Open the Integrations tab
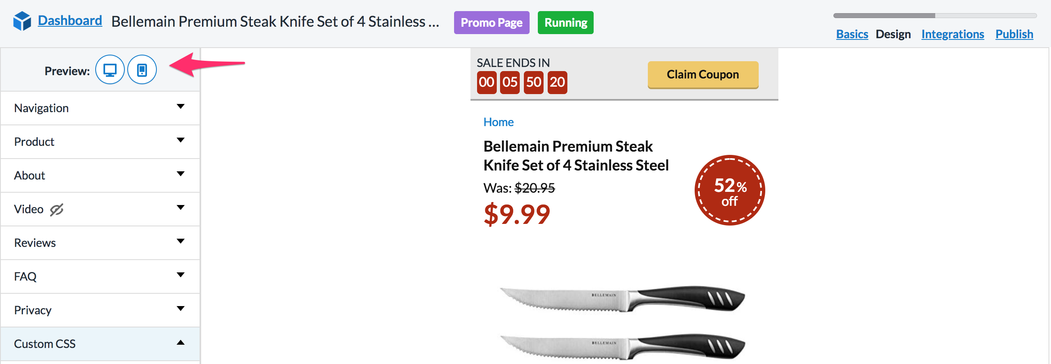Screen dimensions: 1051x364 click(952, 34)
